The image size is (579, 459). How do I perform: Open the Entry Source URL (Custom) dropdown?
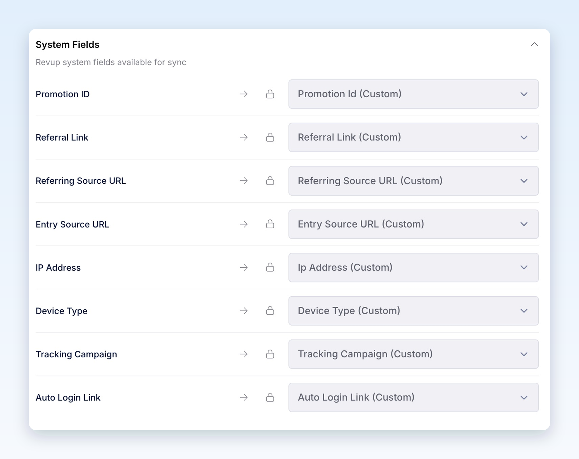pyautogui.click(x=413, y=224)
